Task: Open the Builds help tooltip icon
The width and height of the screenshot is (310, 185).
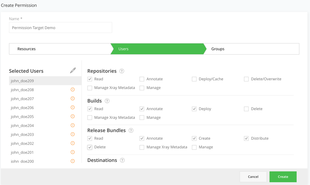Action: click(107, 101)
